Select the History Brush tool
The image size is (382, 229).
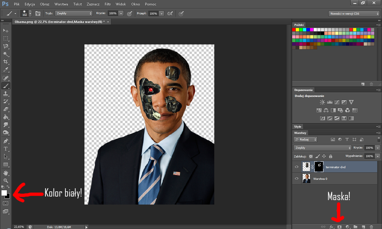6,101
